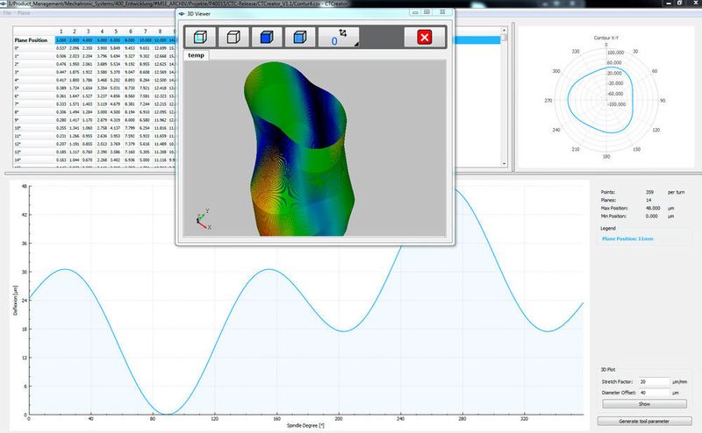702x433 pixels.
Task: Click Plane Position cell 1.000
Action: coord(61,39)
